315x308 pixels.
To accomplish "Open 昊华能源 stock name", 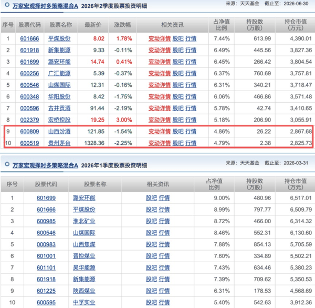I will pos(84,267).
